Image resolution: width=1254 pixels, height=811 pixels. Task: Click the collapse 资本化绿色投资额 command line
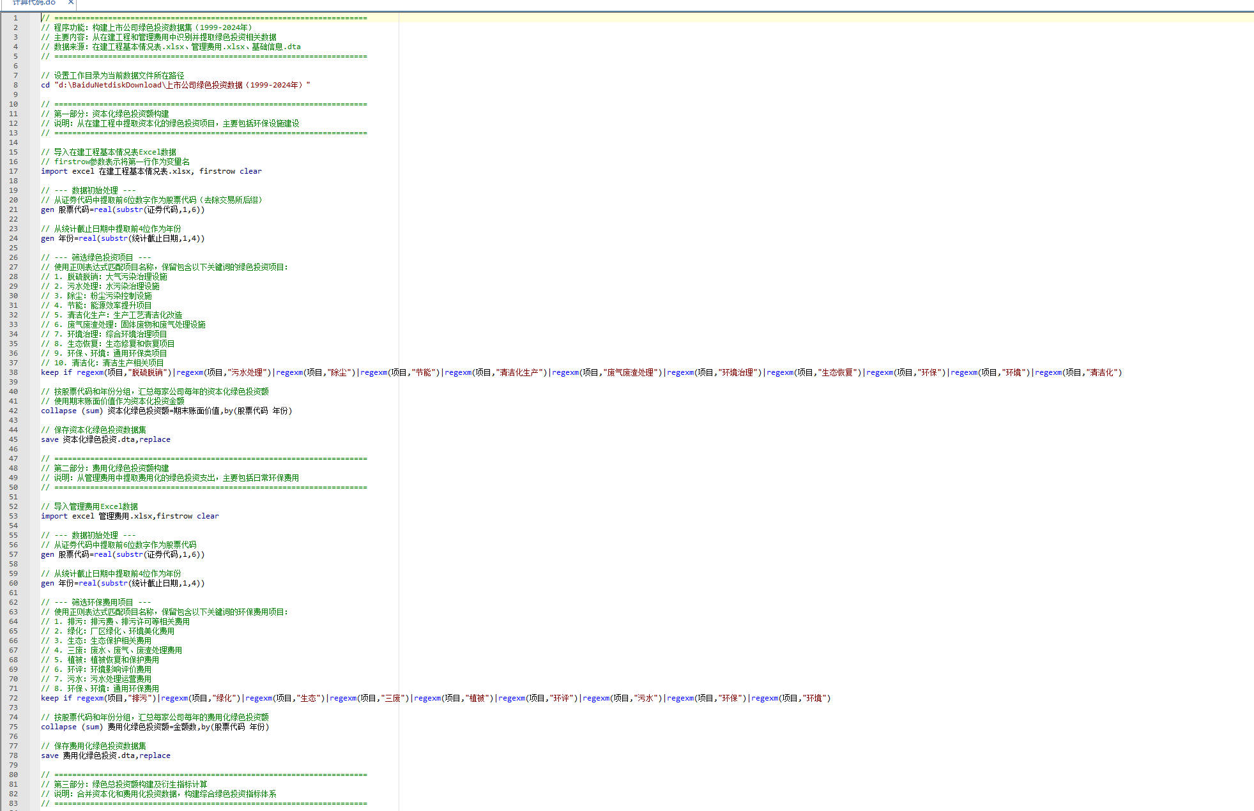coord(166,411)
